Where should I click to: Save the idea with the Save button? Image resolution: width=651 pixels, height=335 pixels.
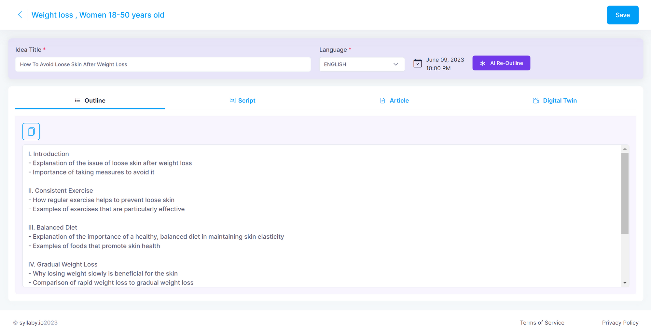623,15
